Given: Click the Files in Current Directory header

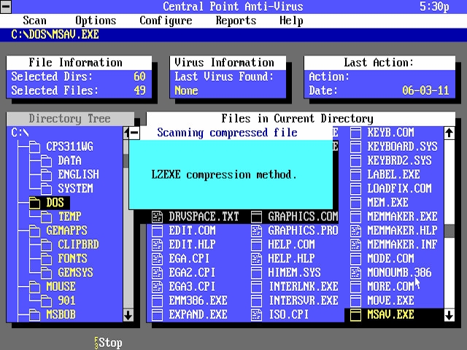Looking at the screenshot, I should pos(301,119).
